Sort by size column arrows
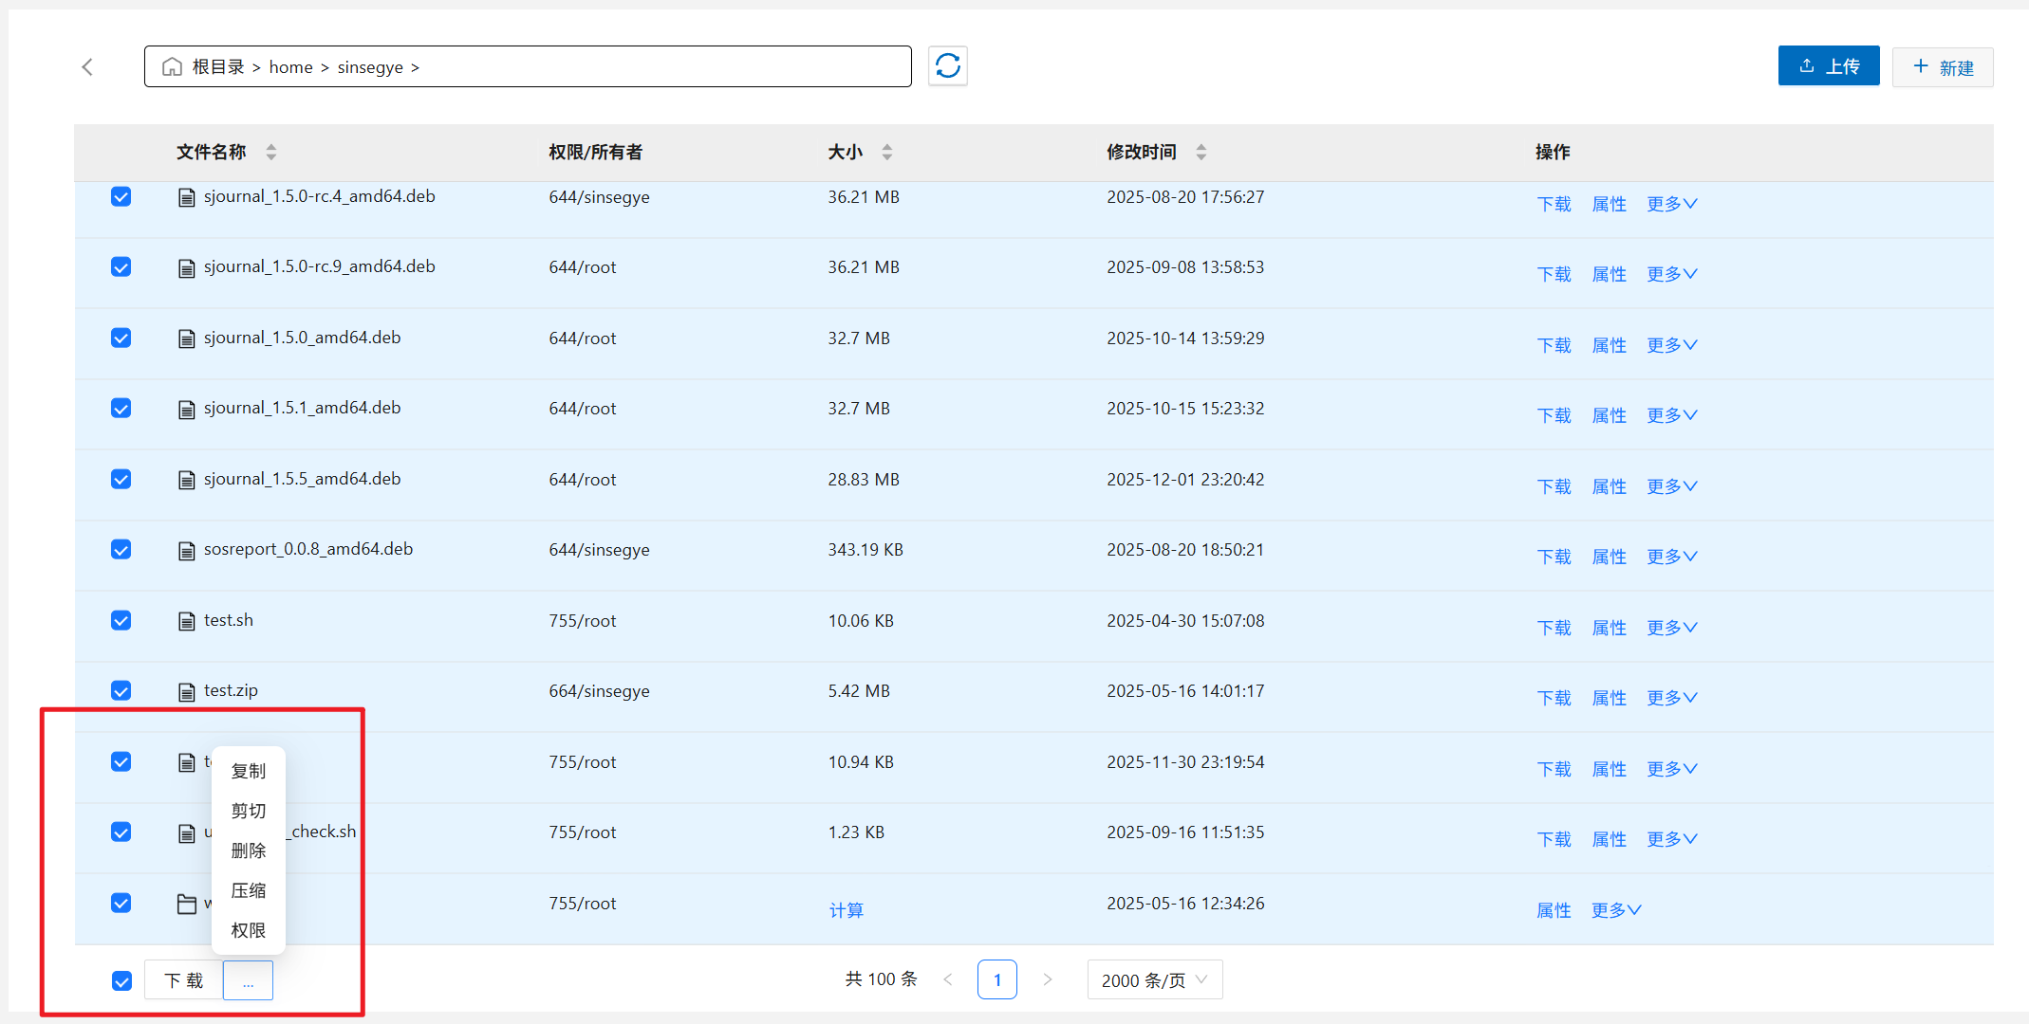 (886, 152)
